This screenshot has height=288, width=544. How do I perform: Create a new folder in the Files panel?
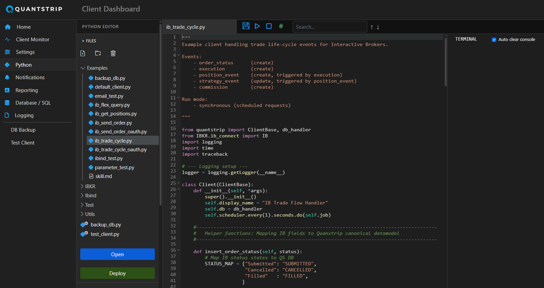click(x=98, y=53)
